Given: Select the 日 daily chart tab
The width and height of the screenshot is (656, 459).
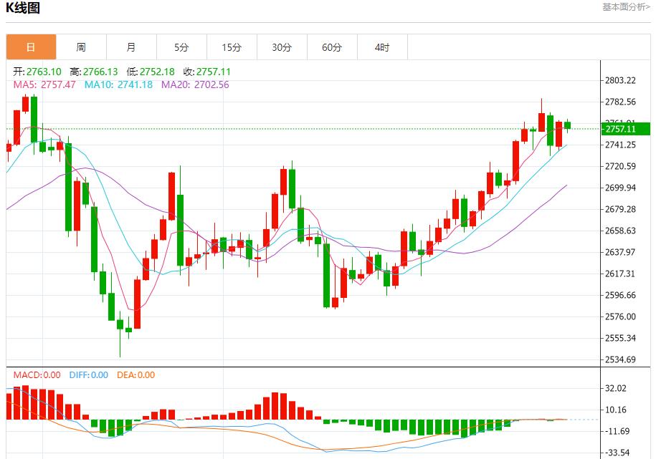Looking at the screenshot, I should (31, 47).
